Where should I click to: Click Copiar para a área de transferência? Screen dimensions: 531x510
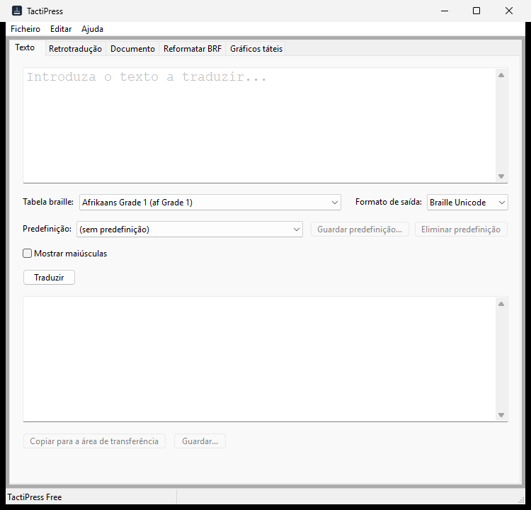pos(94,441)
